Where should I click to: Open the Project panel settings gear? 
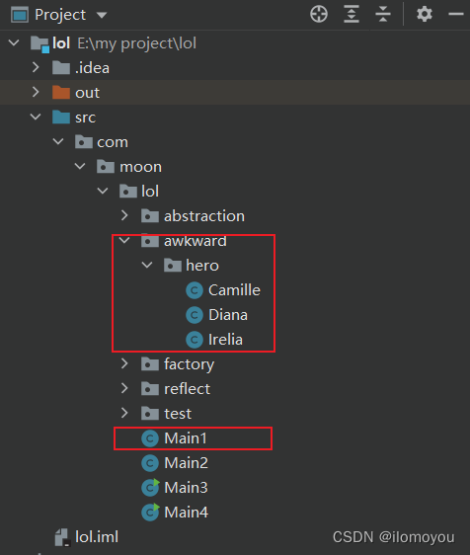tap(424, 15)
